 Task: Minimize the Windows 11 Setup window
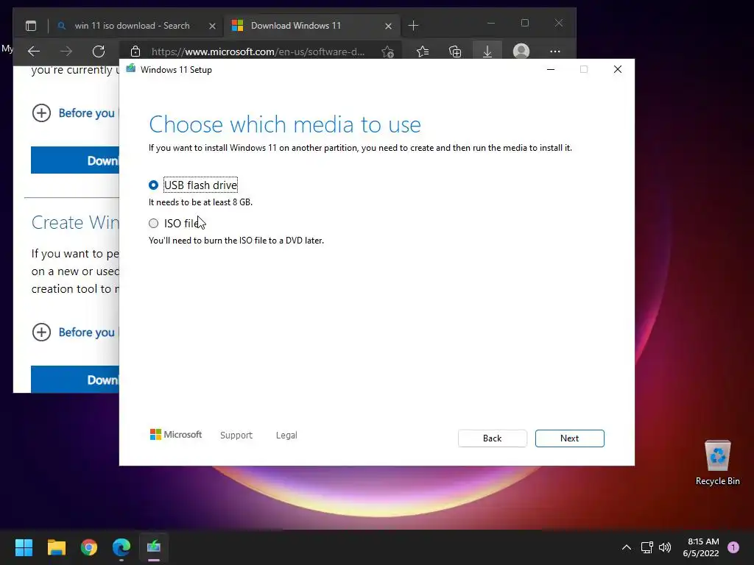(x=551, y=70)
